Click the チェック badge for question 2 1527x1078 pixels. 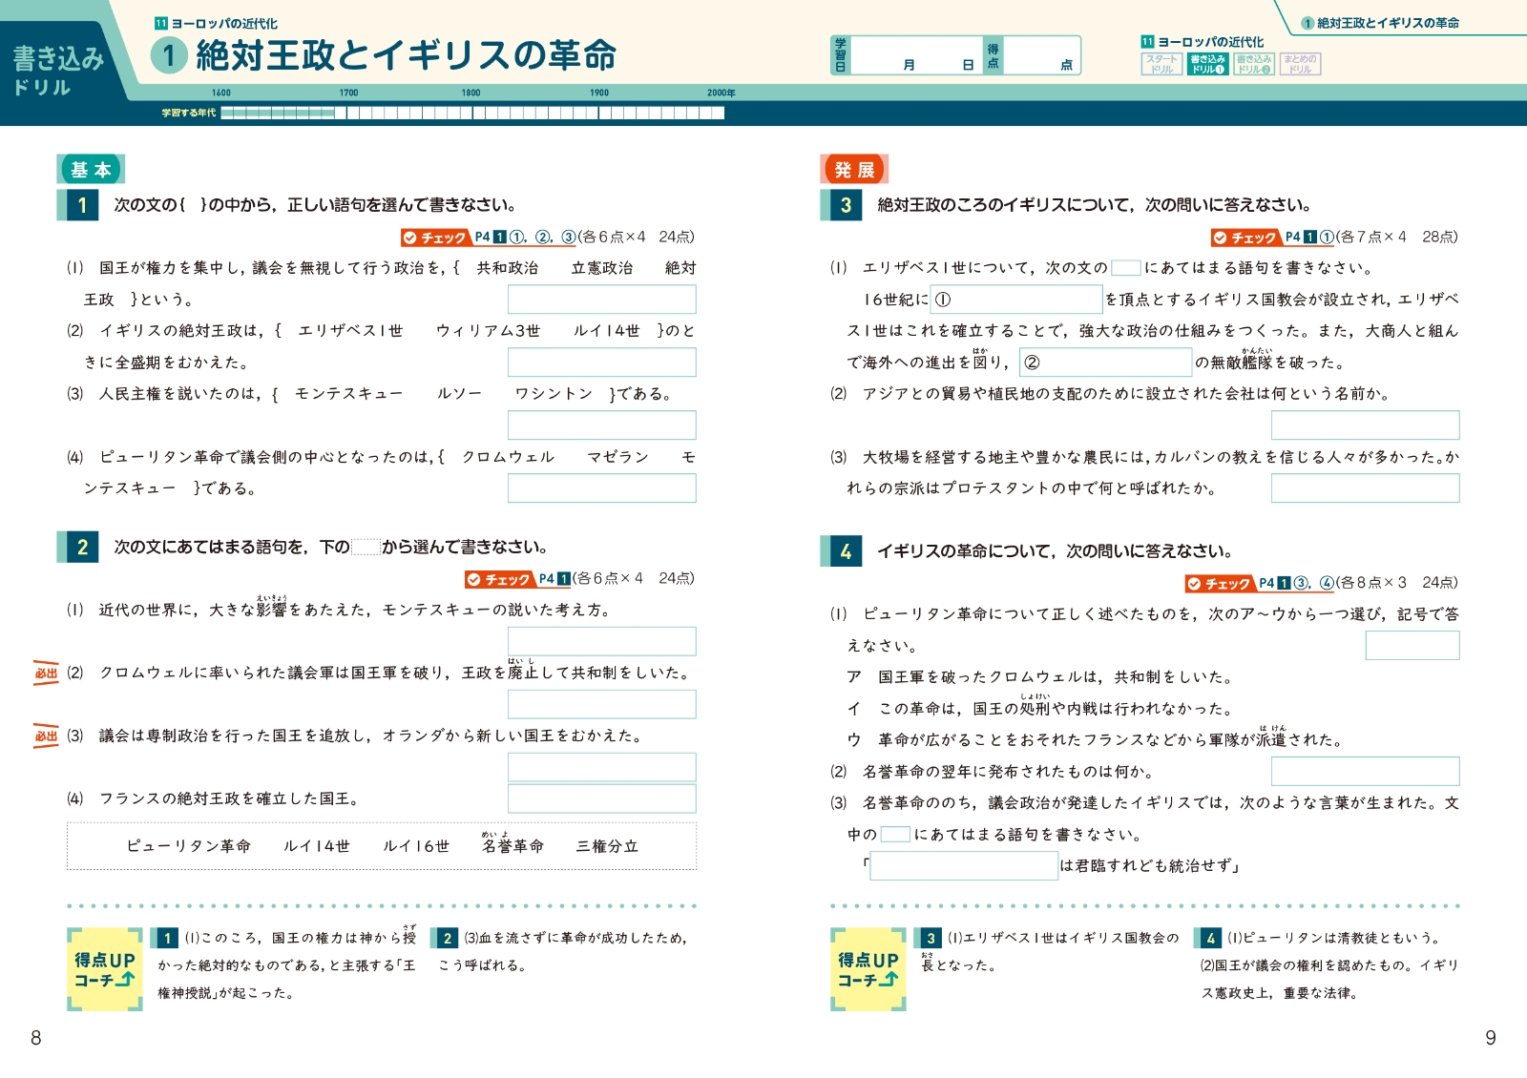499,579
